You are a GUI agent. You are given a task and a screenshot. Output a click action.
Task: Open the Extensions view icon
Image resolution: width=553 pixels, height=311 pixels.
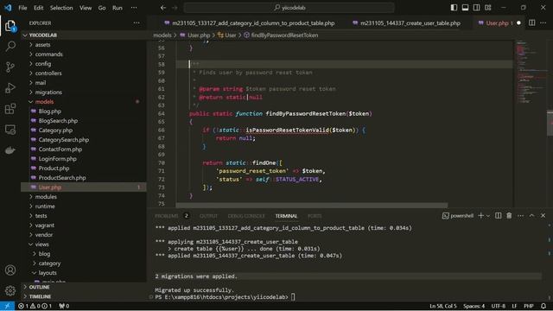coord(10,109)
